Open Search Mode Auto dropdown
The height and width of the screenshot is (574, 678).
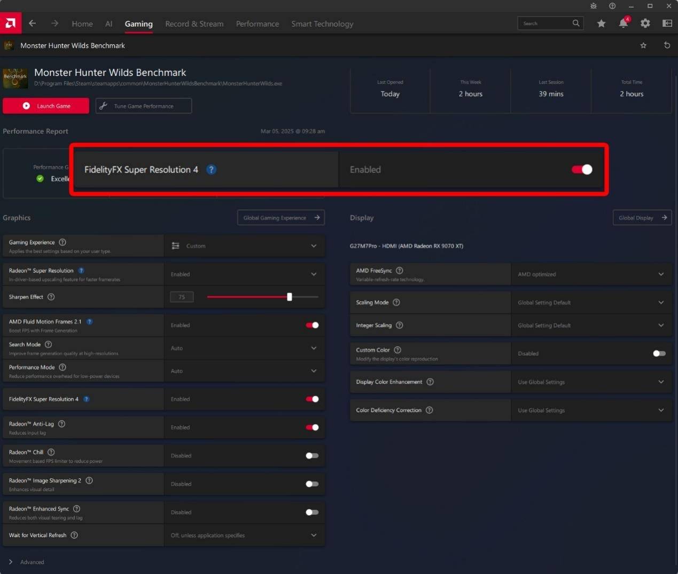tap(244, 348)
